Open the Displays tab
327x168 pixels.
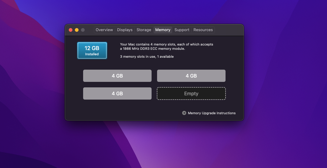(125, 30)
